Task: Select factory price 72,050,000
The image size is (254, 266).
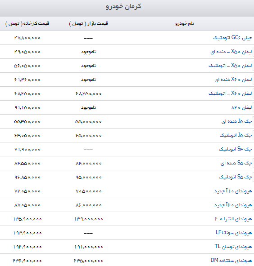Action: (x=27, y=191)
